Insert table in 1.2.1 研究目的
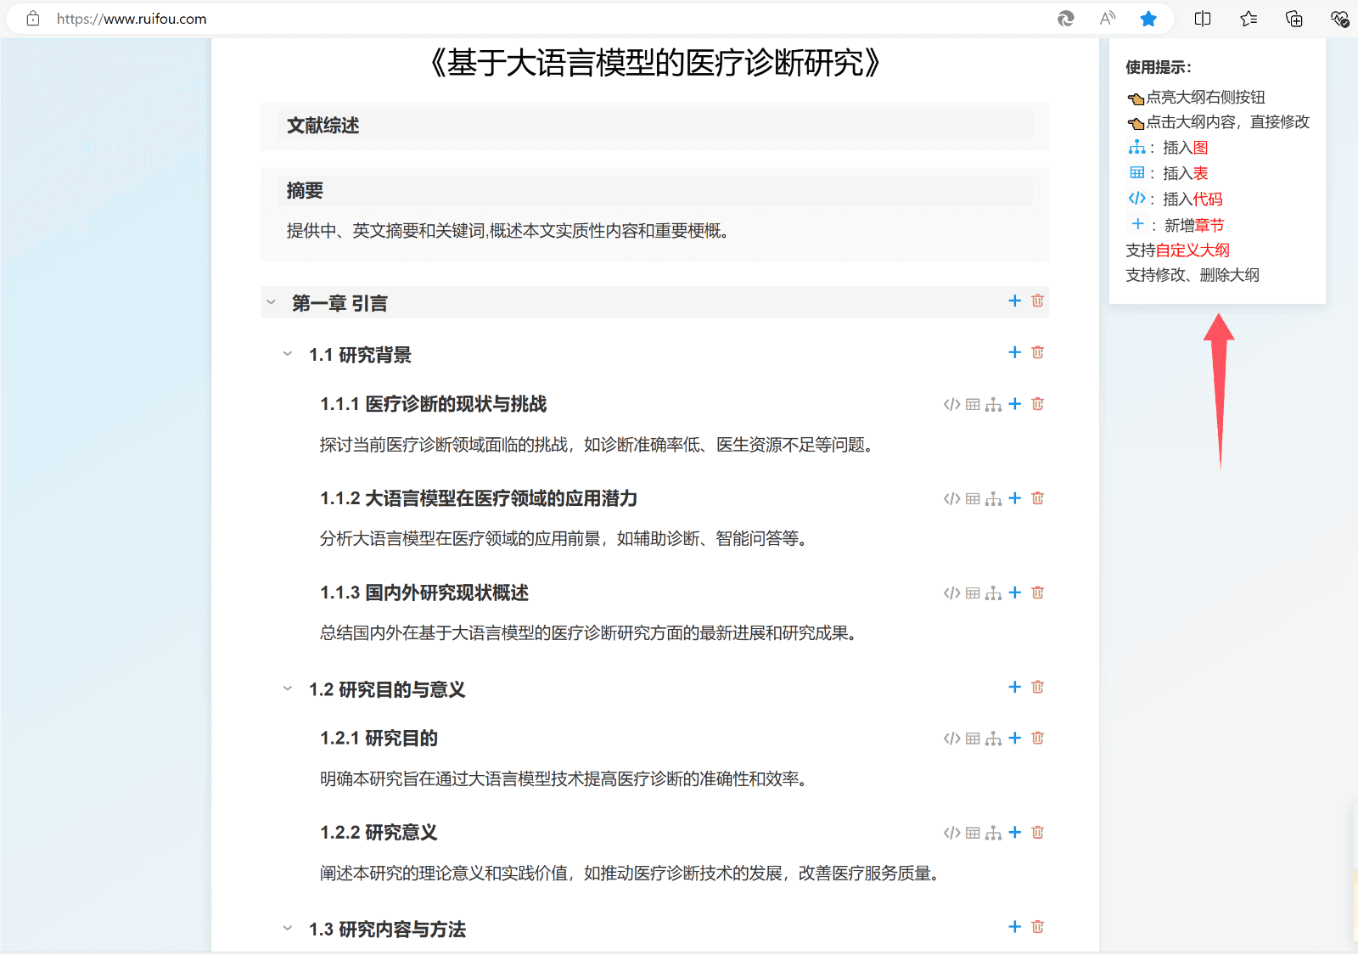 (973, 739)
